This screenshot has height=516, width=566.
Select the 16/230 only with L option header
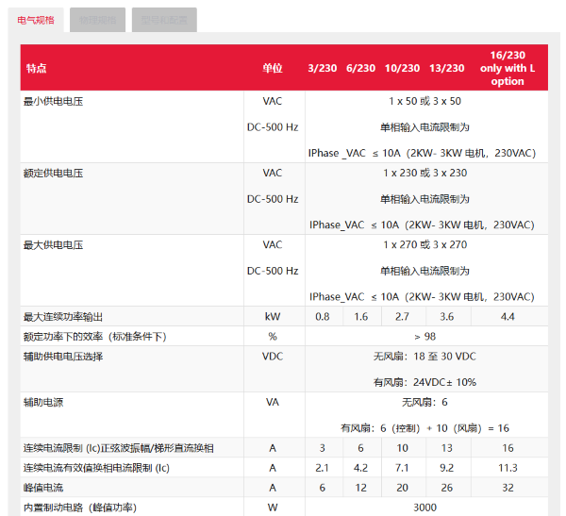pyautogui.click(x=508, y=68)
